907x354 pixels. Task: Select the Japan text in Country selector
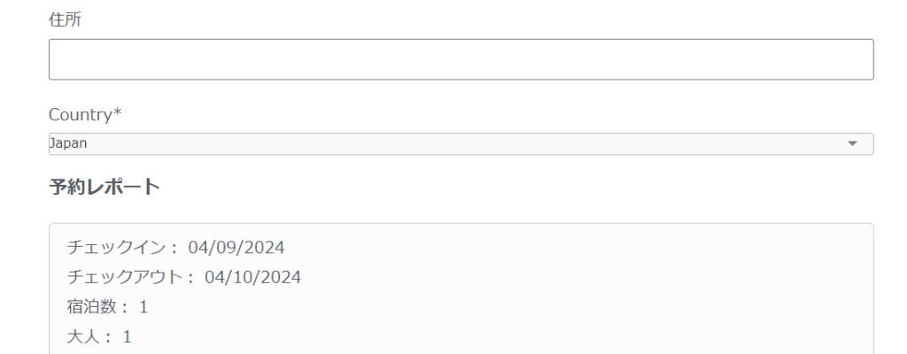(68, 143)
